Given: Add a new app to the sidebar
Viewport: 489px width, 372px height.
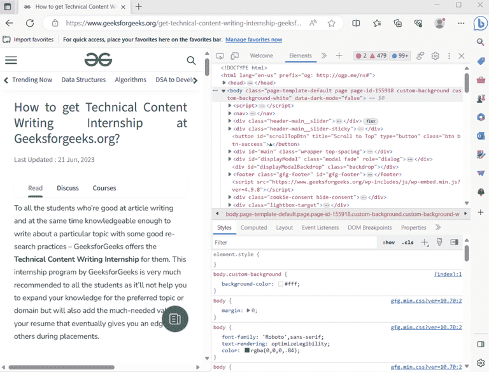Looking at the screenshot, I should [x=481, y=212].
